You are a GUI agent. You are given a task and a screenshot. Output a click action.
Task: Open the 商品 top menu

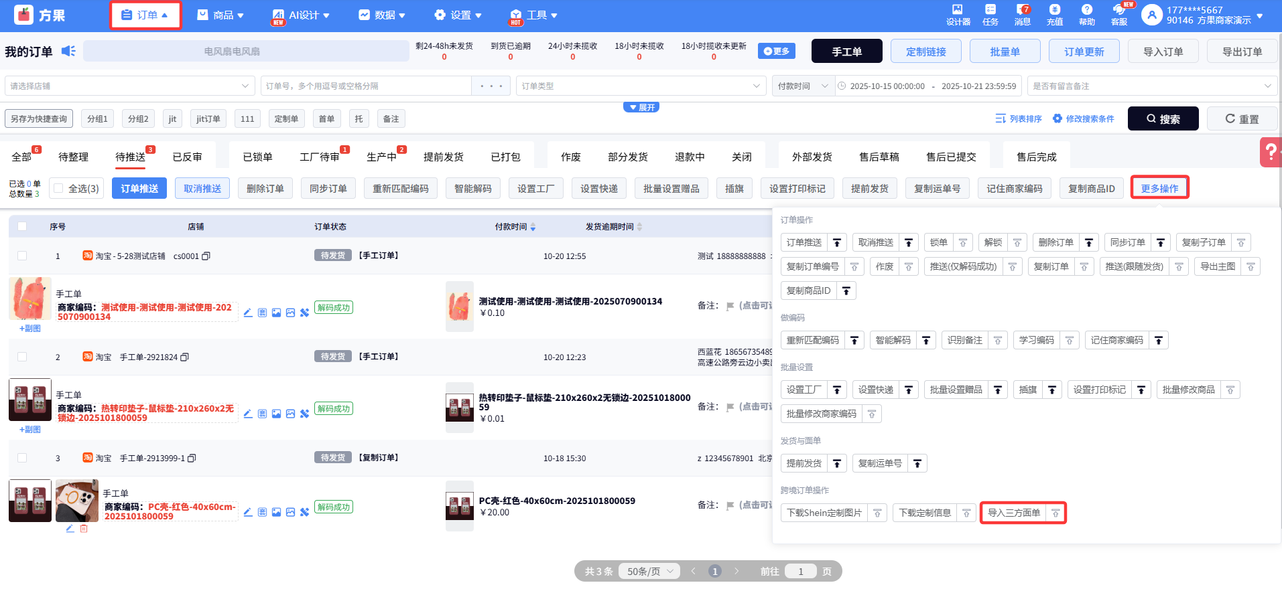click(221, 15)
